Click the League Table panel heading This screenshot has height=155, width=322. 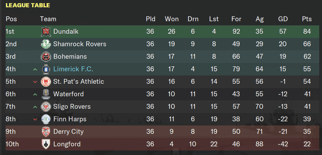pos(28,5)
